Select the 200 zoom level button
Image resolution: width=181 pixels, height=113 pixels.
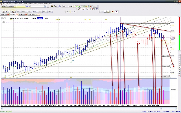tap(179, 73)
